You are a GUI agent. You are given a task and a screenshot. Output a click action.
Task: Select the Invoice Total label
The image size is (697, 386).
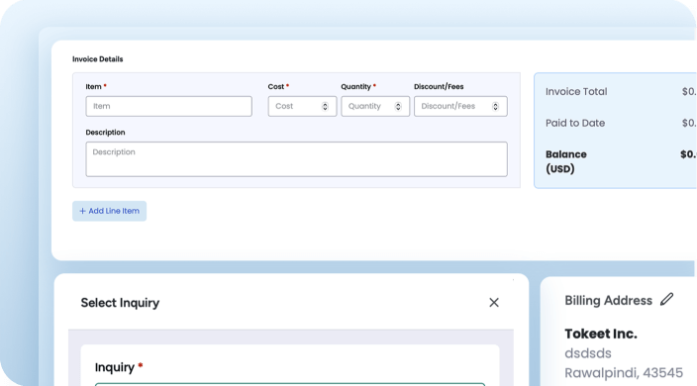pos(576,91)
